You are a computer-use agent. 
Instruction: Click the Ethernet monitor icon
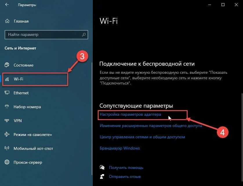[x=7, y=93]
